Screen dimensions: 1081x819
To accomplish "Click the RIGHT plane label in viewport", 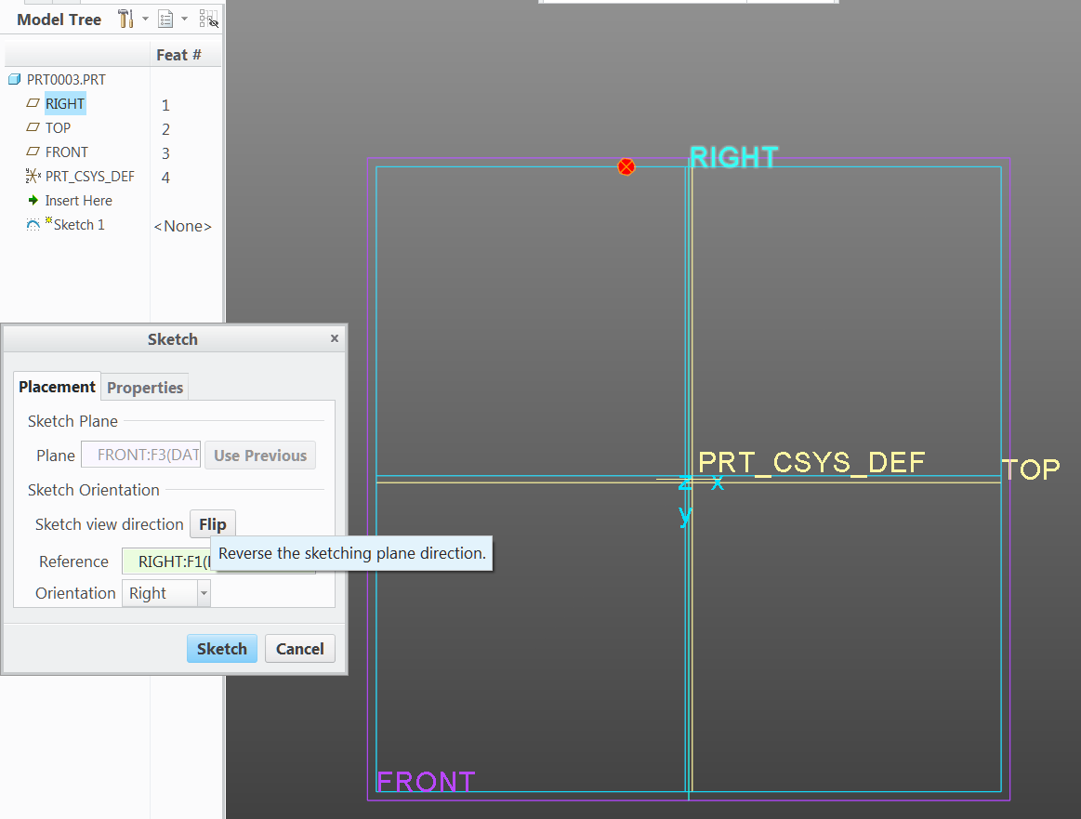I will click(734, 157).
